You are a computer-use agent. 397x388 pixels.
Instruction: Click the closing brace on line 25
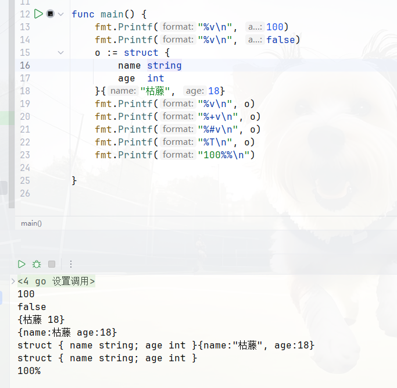tap(74, 181)
